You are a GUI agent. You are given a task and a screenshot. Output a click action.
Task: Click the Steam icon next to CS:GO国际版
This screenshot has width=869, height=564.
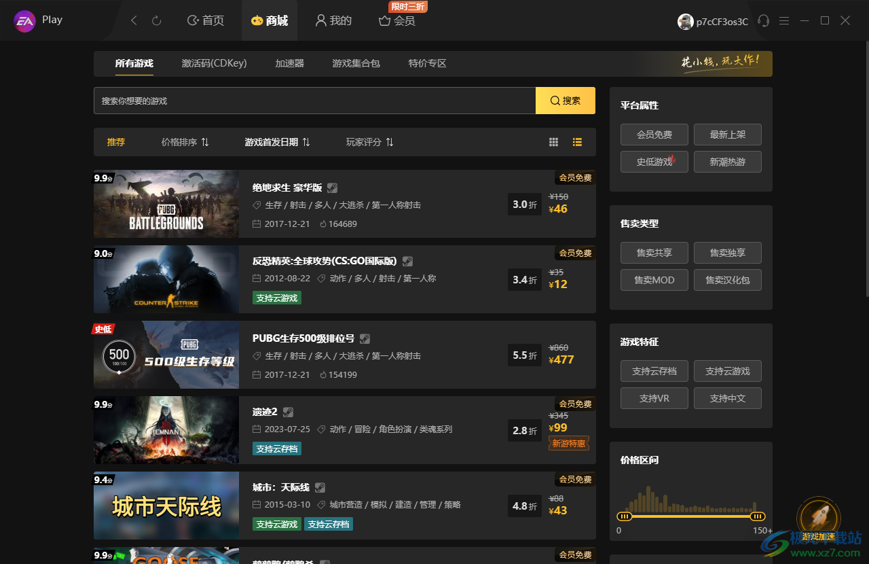click(407, 261)
